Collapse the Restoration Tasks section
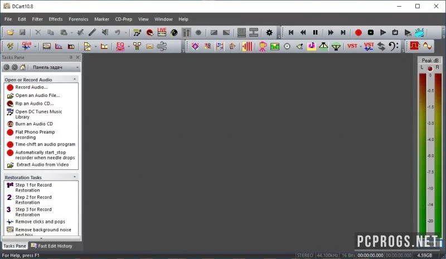446x259 pixels. [75, 177]
